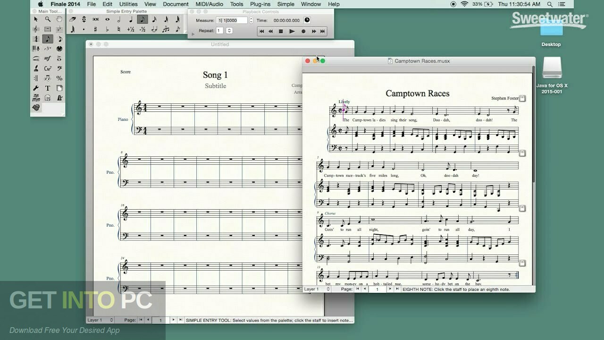Click the lower half step (-½) button
The image size is (604, 340).
[142, 29]
